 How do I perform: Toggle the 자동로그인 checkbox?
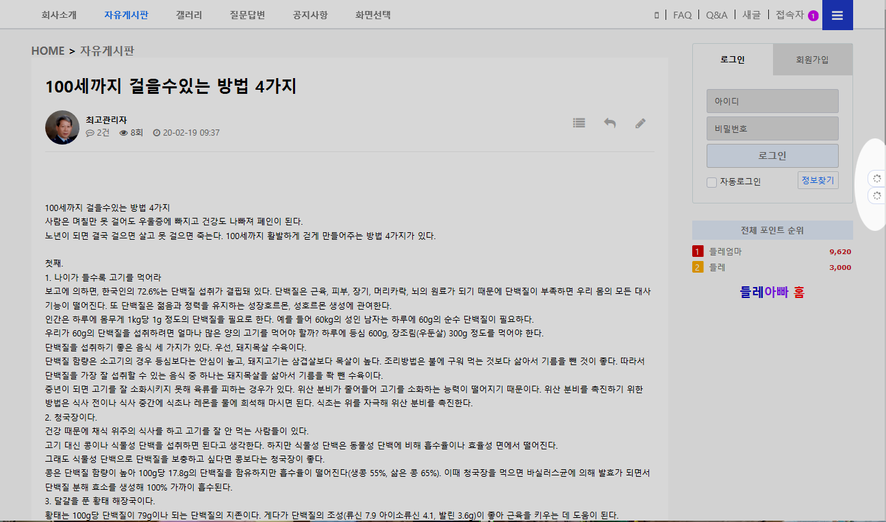point(711,182)
